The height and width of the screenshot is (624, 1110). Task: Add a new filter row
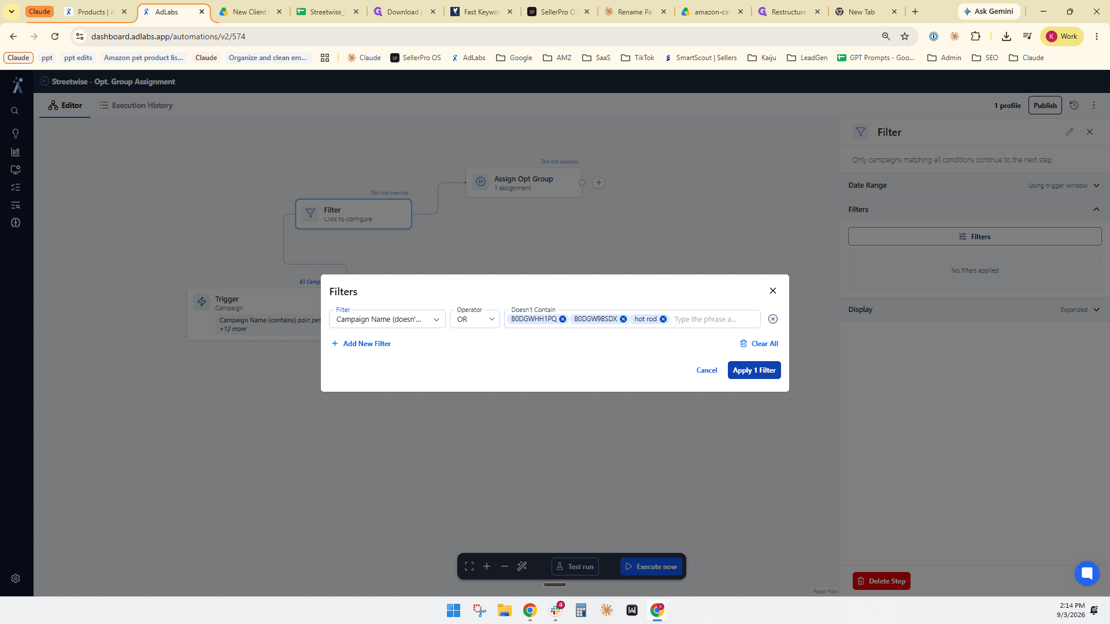[x=361, y=343]
